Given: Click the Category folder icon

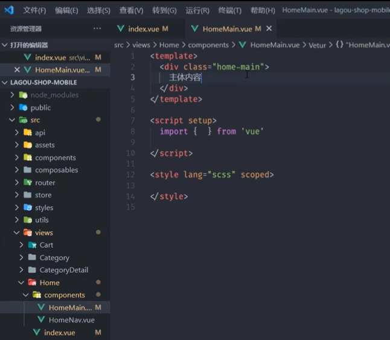Looking at the screenshot, I should 32,257.
